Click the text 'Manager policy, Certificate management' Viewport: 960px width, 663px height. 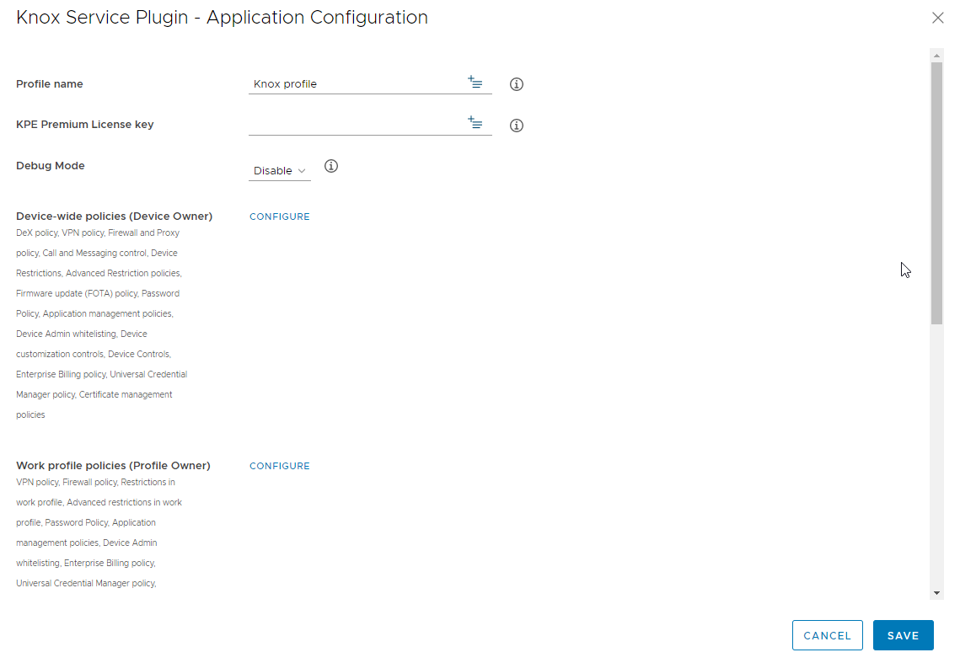(94, 394)
